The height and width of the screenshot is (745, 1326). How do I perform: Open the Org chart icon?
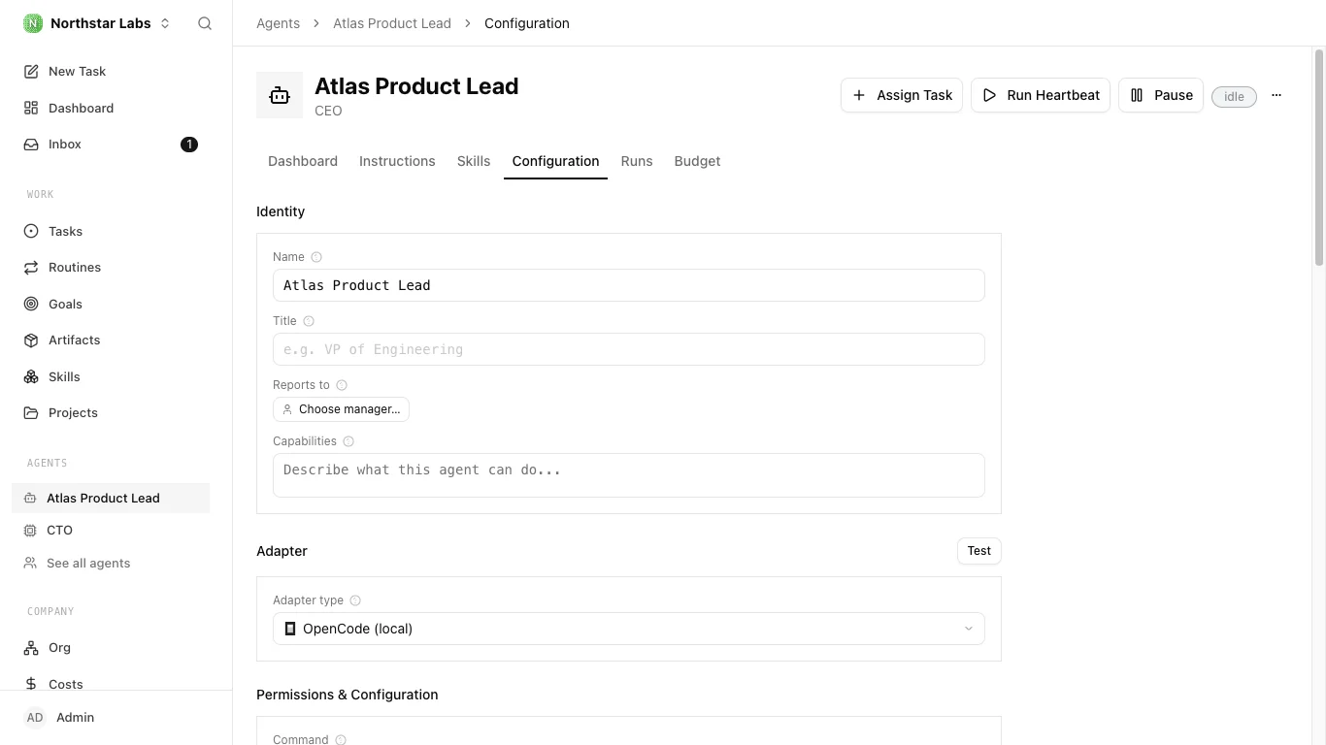tap(31, 647)
